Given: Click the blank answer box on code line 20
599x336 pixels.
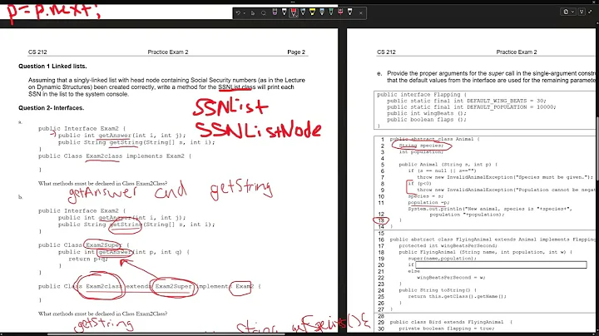Looking at the screenshot, I should coord(501,264).
